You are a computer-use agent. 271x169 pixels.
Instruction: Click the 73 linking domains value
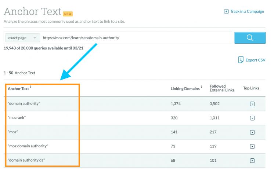click(173, 146)
